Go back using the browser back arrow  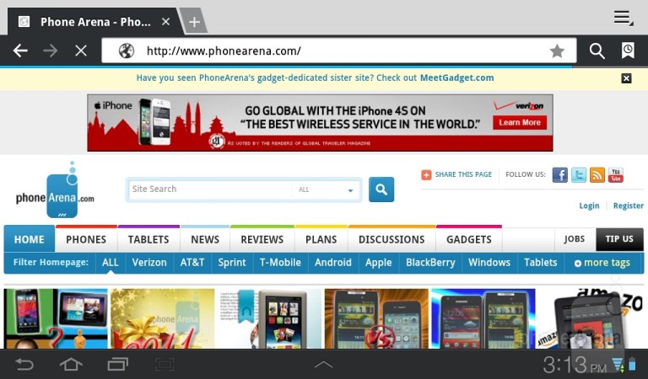pyautogui.click(x=20, y=51)
